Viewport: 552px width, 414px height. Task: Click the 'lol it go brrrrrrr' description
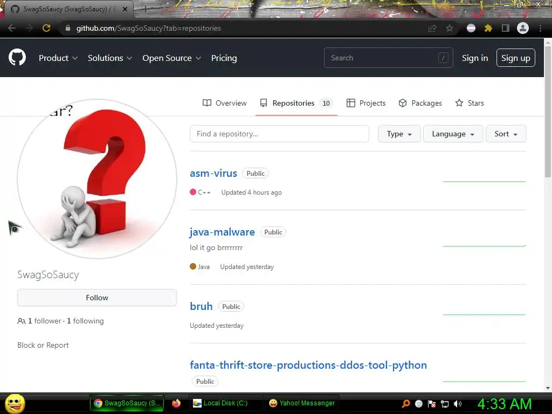point(216,247)
